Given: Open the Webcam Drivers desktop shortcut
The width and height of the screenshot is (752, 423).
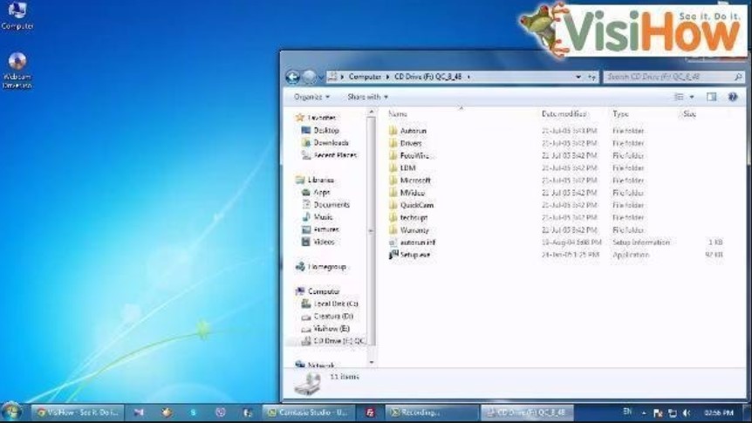Looking at the screenshot, I should (17, 71).
